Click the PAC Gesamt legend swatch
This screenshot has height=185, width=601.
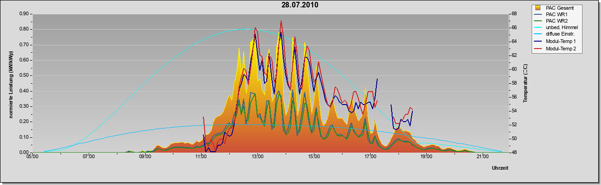pyautogui.click(x=539, y=8)
